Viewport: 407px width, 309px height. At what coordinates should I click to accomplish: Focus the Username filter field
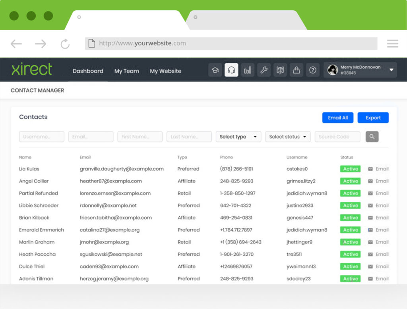click(41, 137)
